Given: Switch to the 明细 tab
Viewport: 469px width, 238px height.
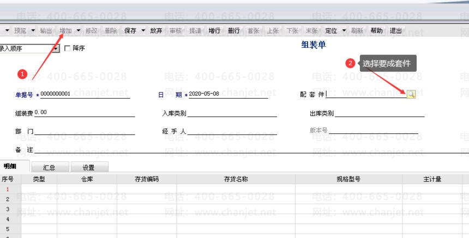Looking at the screenshot, I should (10, 167).
